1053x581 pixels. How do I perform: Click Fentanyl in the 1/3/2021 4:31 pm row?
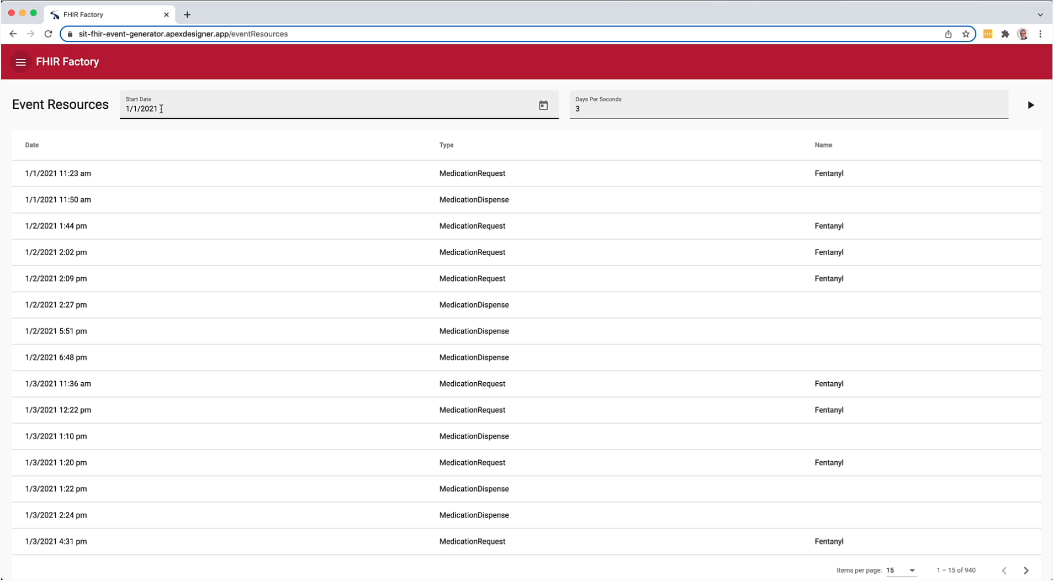click(829, 541)
